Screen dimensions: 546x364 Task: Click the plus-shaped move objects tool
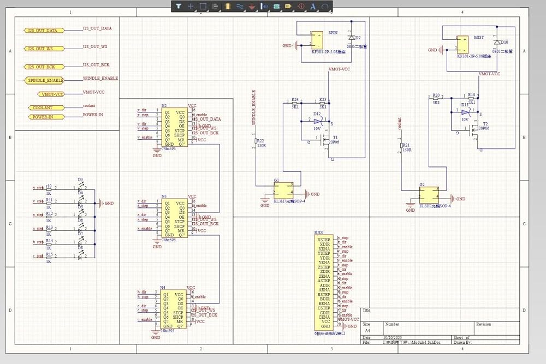pyautogui.click(x=191, y=7)
